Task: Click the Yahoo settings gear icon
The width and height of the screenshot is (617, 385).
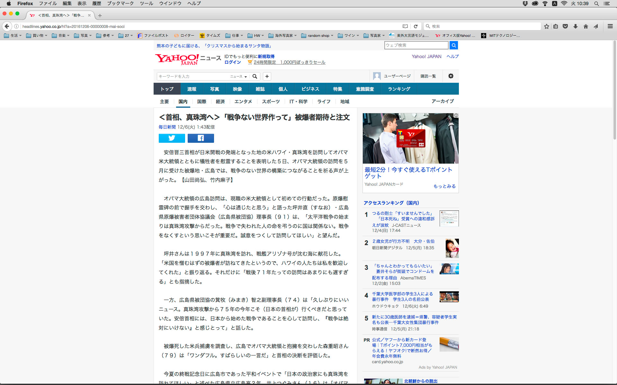Action: pos(451,76)
